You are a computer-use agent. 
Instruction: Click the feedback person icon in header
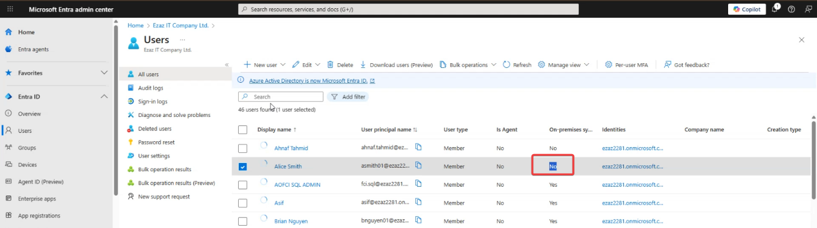[x=808, y=9]
